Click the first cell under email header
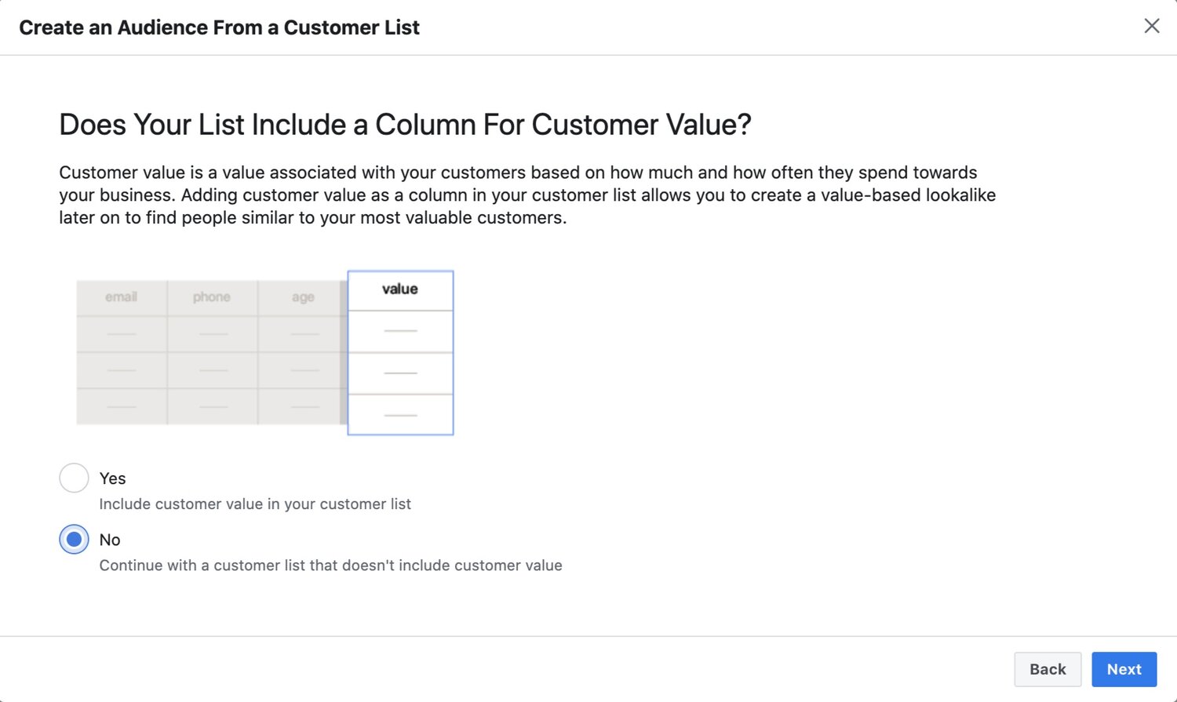 point(122,334)
